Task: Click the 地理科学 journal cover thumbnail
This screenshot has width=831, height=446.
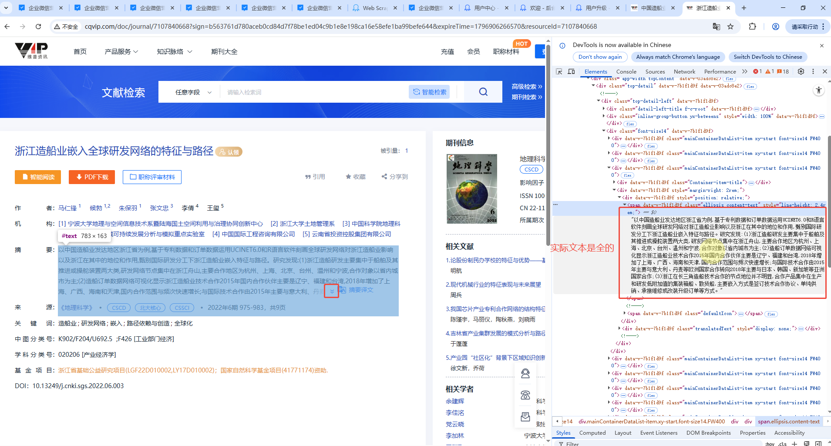Action: (472, 189)
